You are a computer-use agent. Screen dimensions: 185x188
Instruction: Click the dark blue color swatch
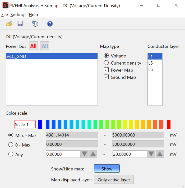40,124
